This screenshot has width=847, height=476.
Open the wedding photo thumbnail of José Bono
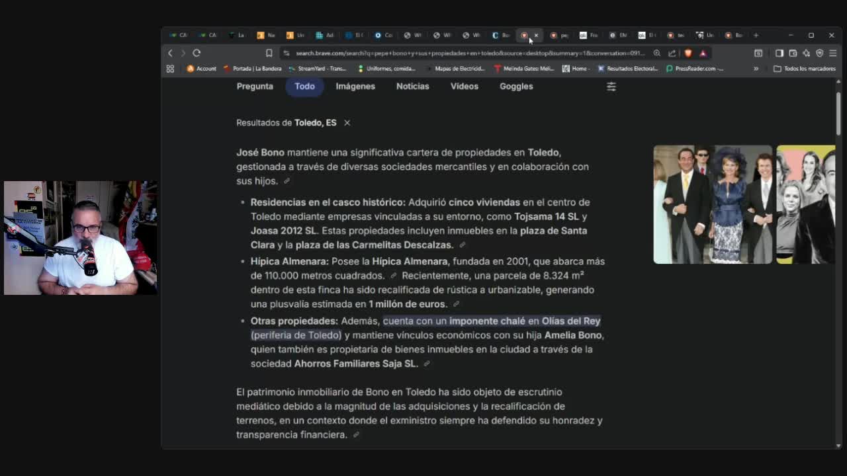(x=713, y=204)
